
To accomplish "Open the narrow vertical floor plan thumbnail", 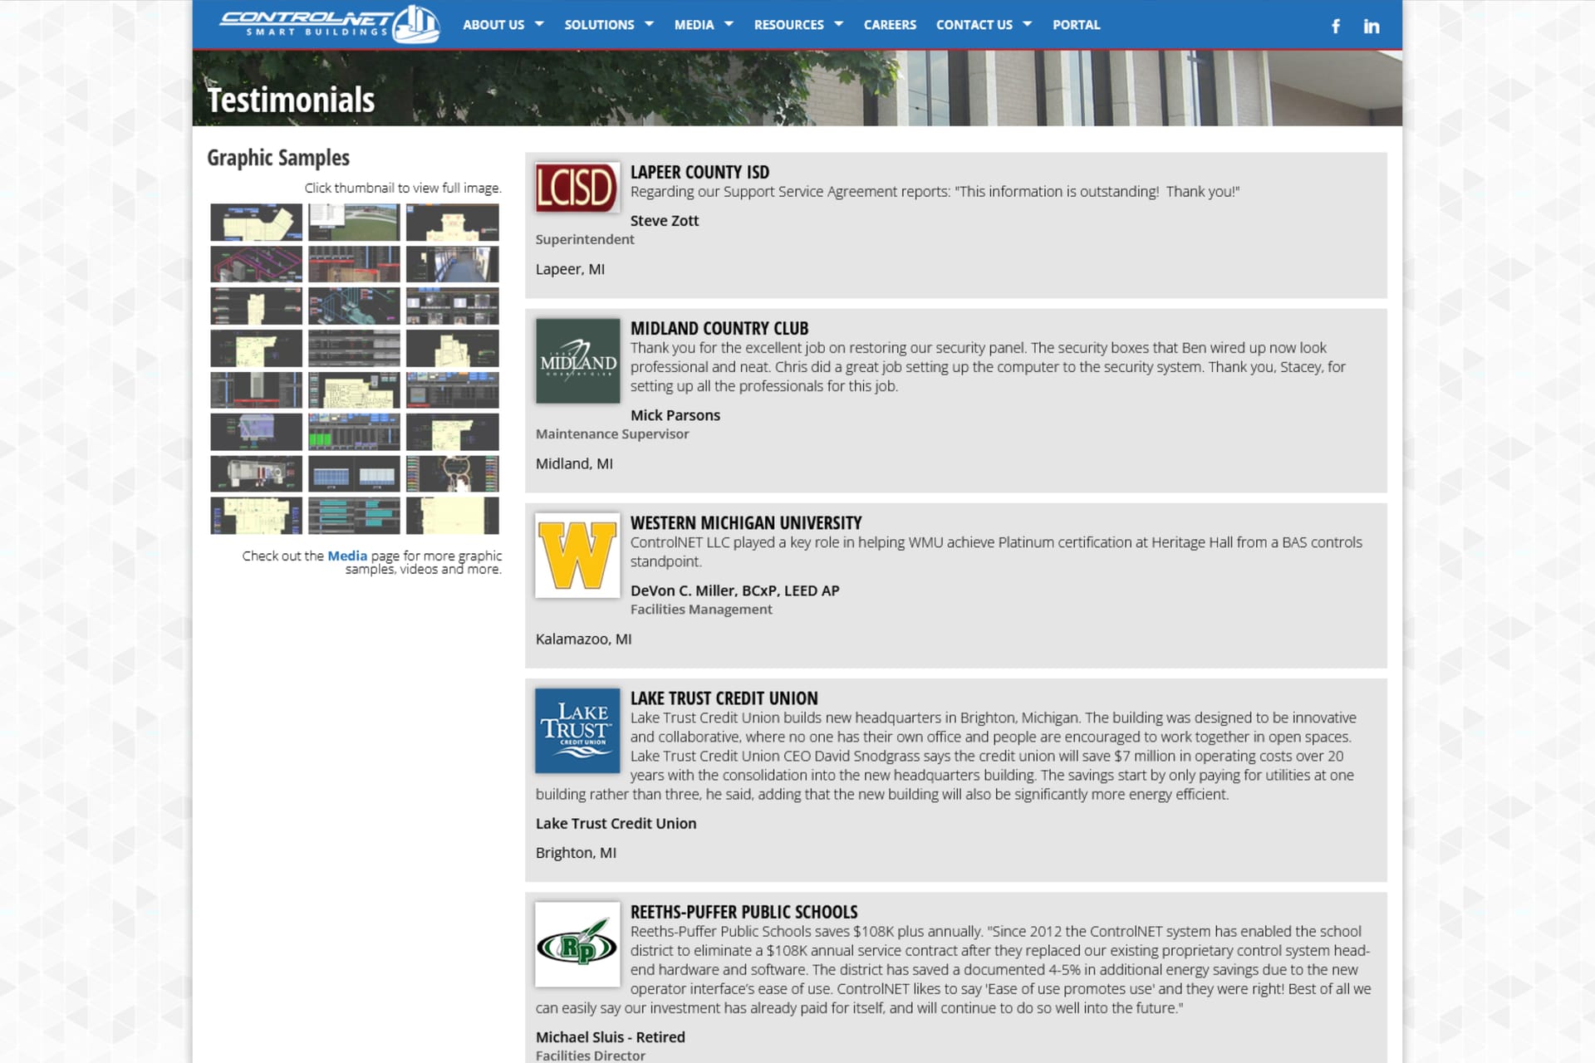I will [x=256, y=306].
